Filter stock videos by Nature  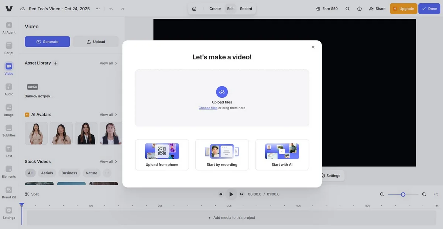tap(92, 173)
